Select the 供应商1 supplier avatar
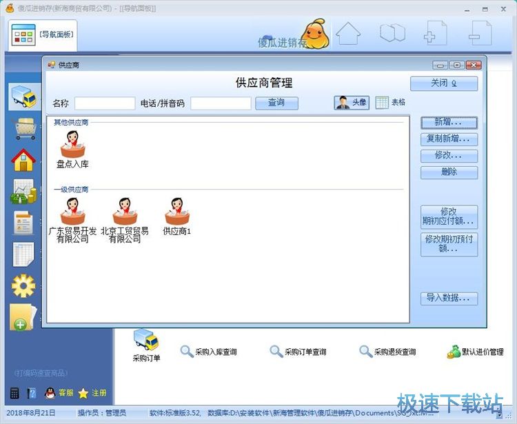This screenshot has height=424, width=517. (177, 216)
